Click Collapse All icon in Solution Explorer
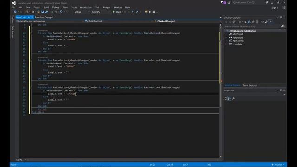297x167 pixels. tap(253, 22)
